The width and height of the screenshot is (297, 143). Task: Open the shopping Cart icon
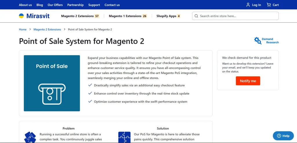[x=269, y=5]
